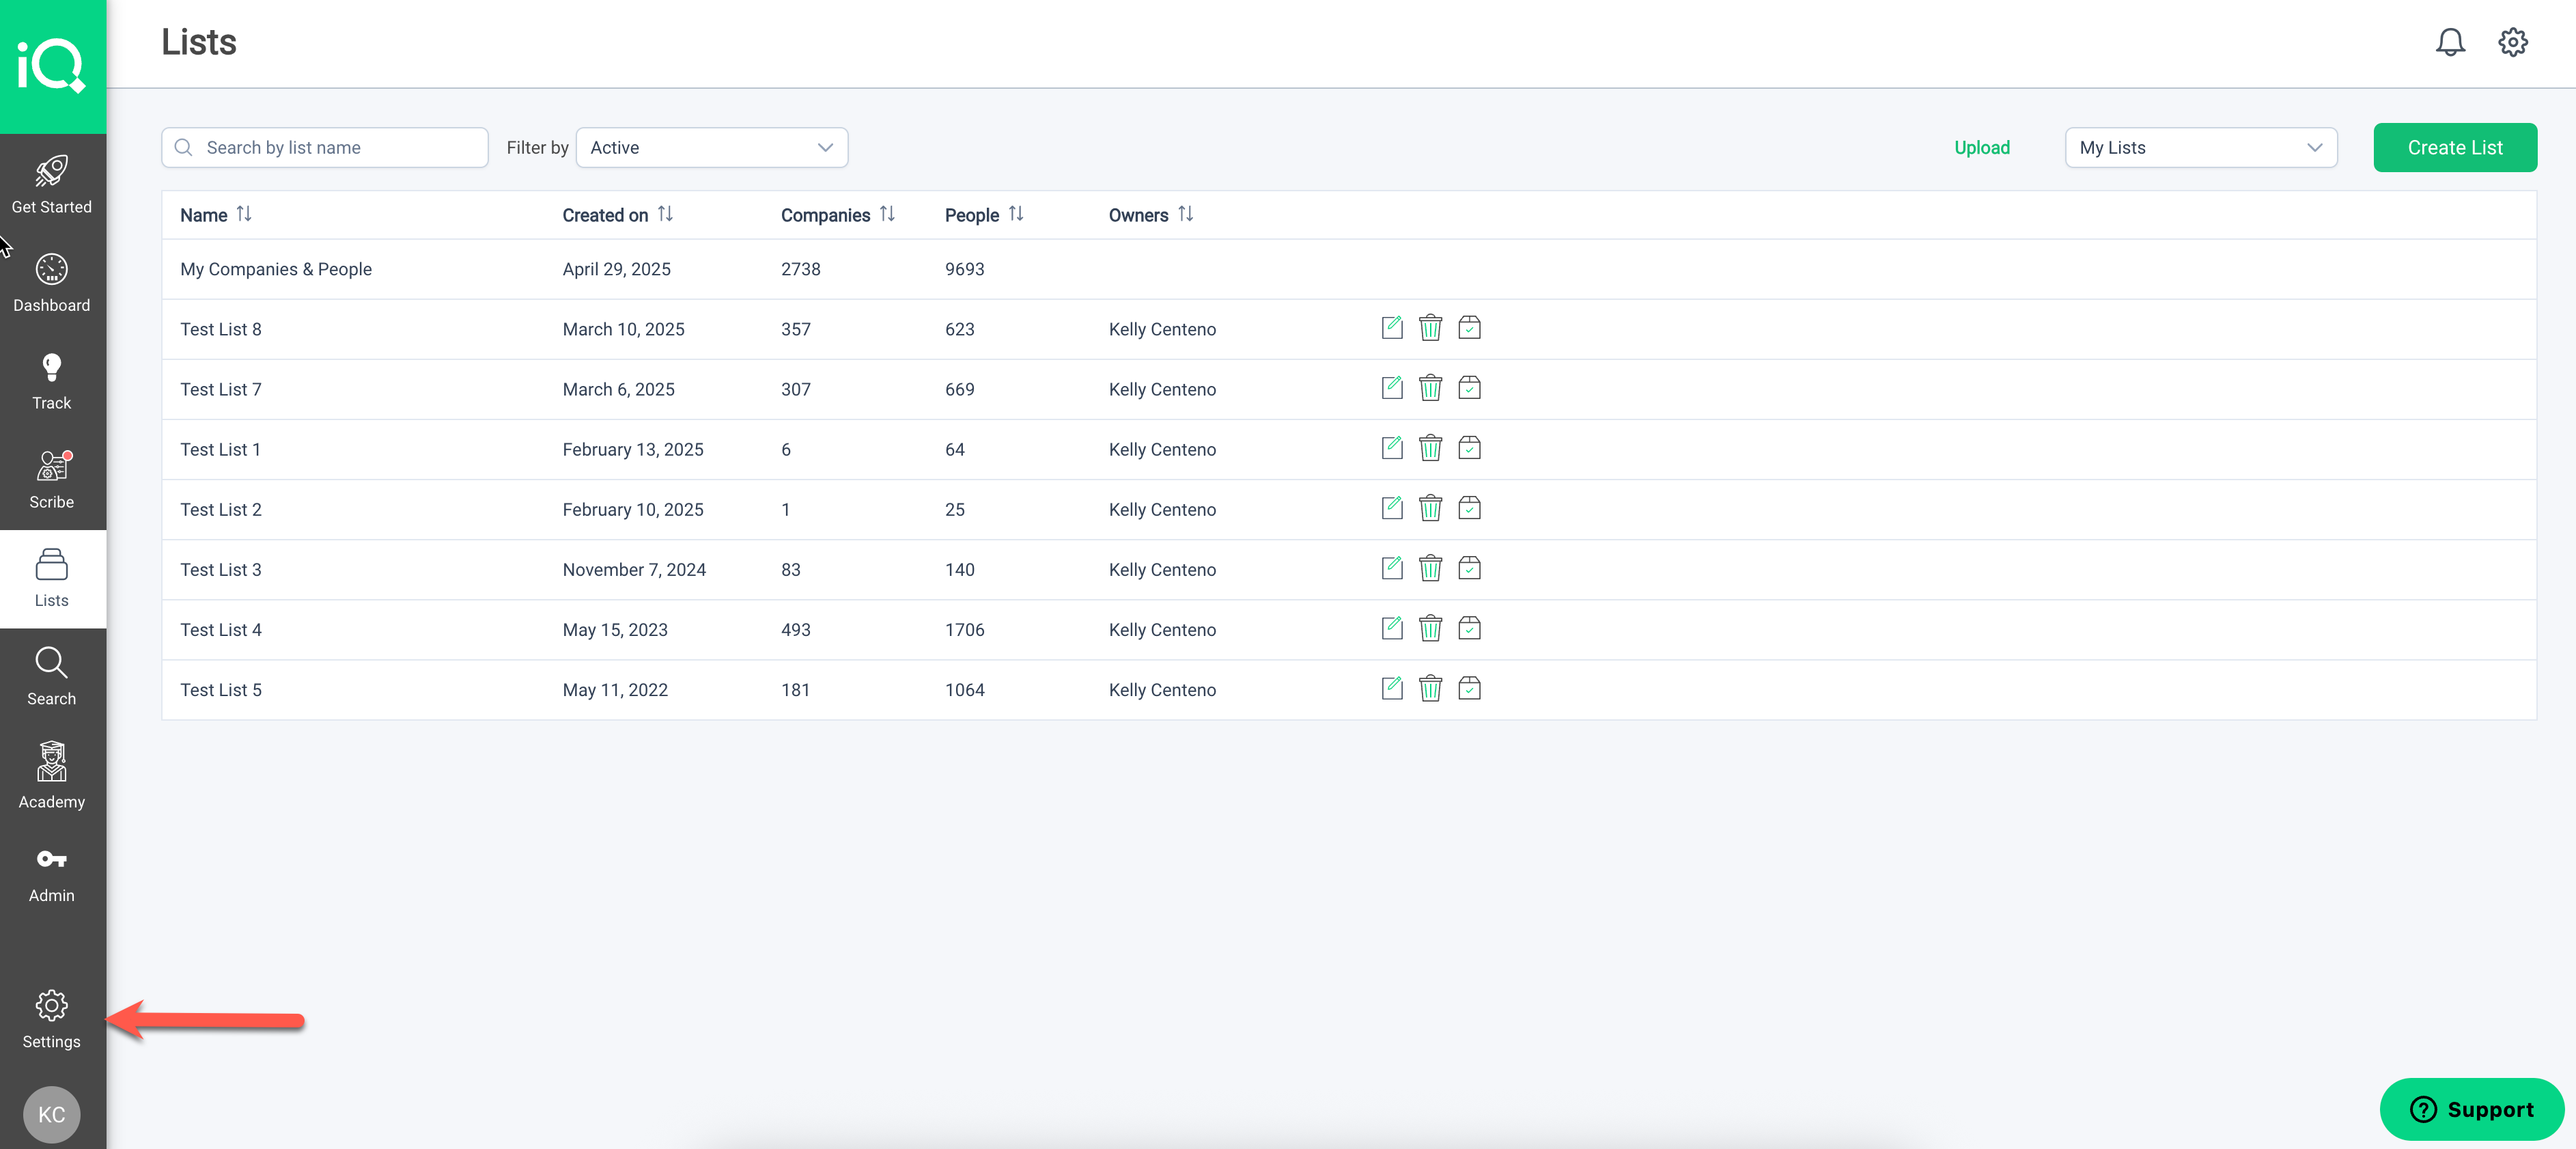Edit Test List 8
Screen dimensions: 2576x1149
pos(1392,328)
